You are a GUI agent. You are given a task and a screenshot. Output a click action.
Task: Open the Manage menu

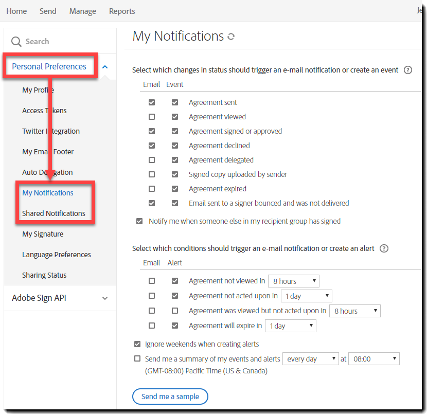(82, 11)
